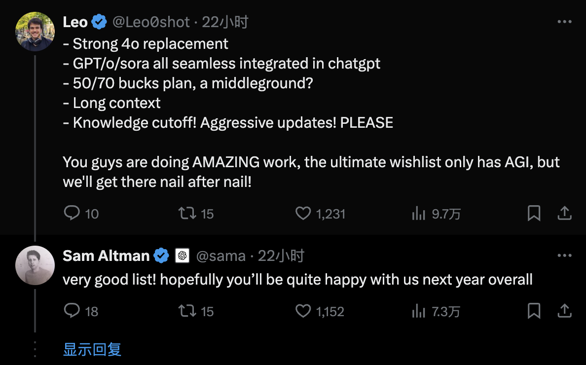Image resolution: width=586 pixels, height=365 pixels.
Task: Open more options menu on Leo's tweet
Action: (x=564, y=22)
